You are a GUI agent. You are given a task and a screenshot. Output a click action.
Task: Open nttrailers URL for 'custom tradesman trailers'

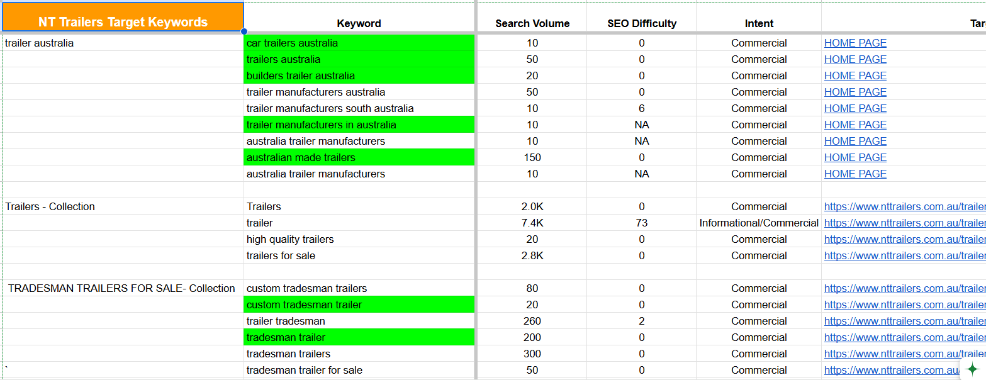pos(905,288)
